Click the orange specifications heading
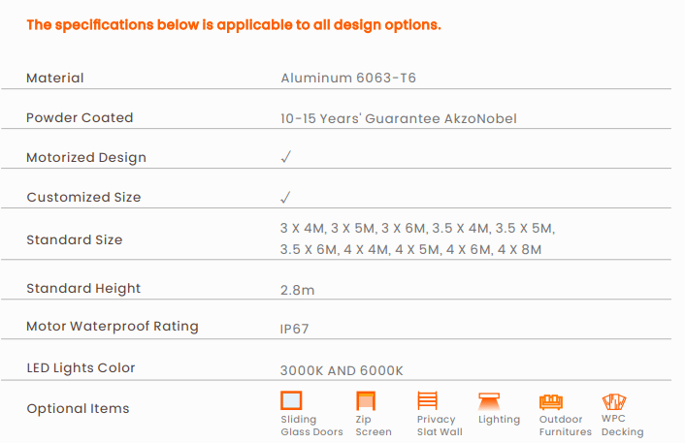Image resolution: width=685 pixels, height=443 pixels. pos(234,24)
